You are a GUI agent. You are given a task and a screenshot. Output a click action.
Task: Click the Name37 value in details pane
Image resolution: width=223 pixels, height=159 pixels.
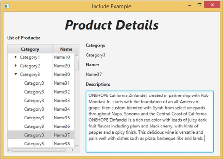[x=94, y=74]
